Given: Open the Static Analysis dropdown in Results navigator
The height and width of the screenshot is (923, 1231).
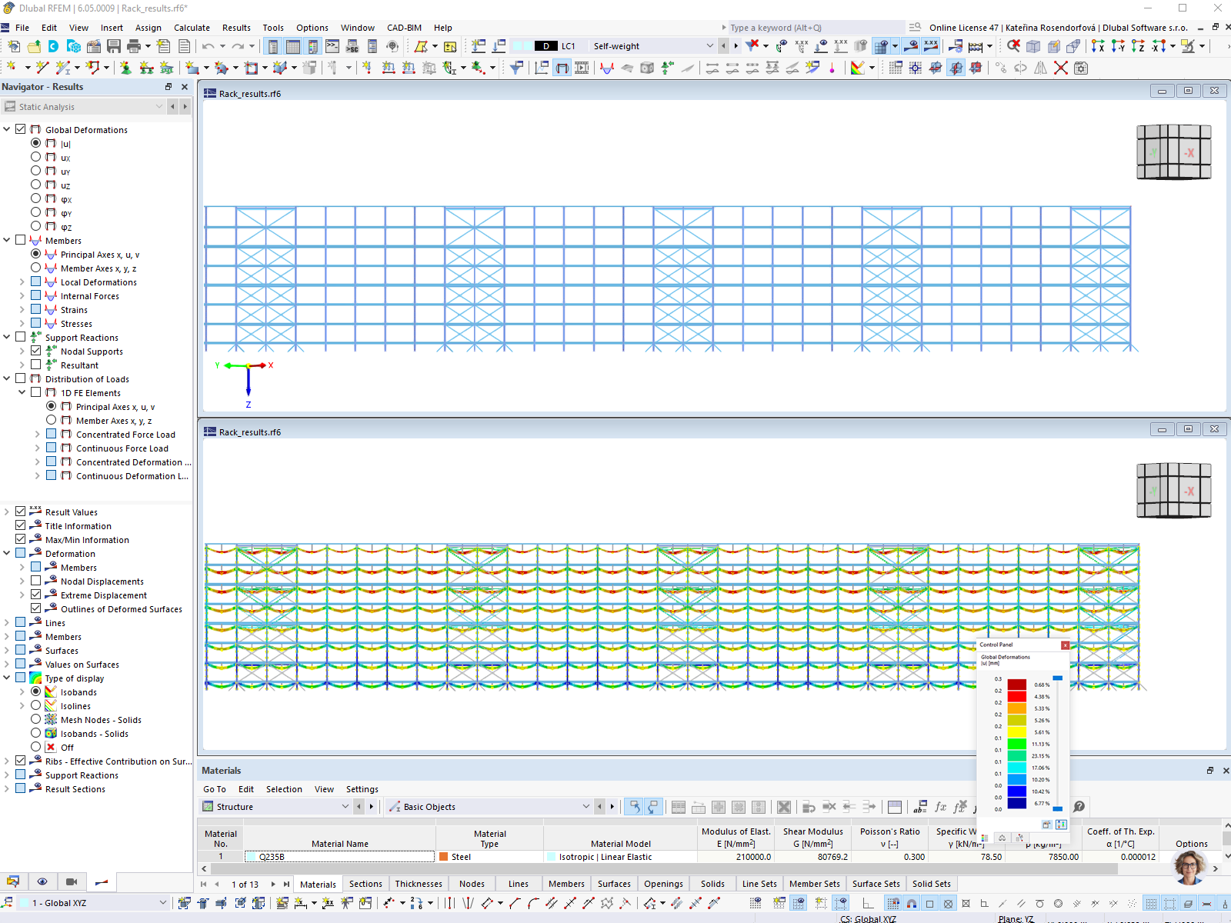Looking at the screenshot, I should [x=160, y=106].
